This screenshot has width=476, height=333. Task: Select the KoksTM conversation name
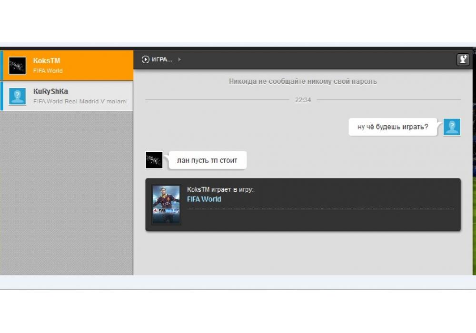47,61
